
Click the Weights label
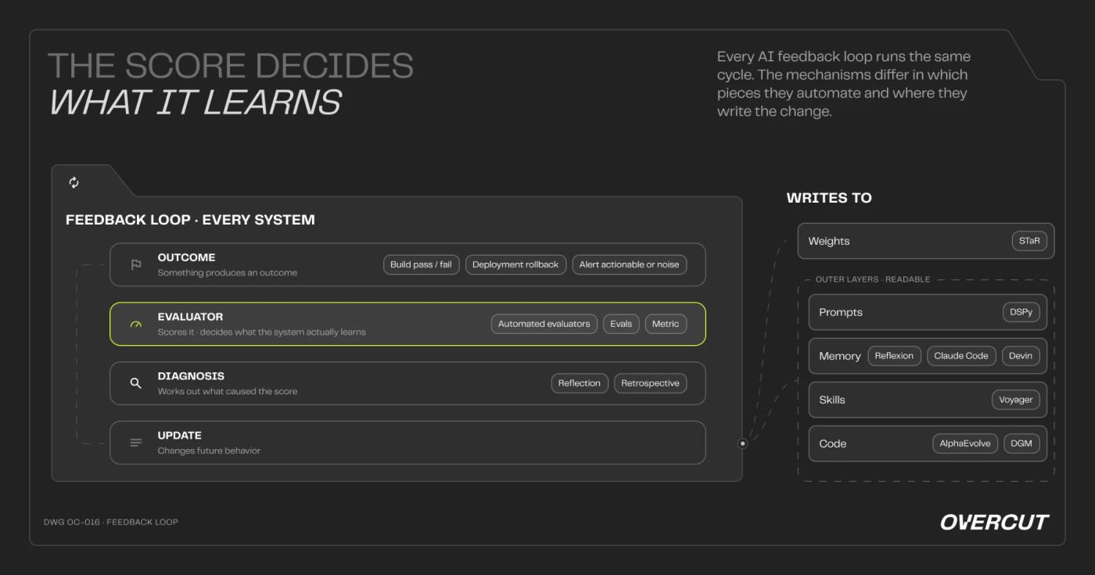pos(829,241)
